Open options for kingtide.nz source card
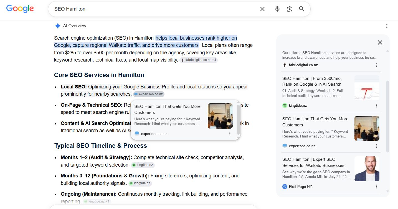398x209 pixels. [x=377, y=106]
